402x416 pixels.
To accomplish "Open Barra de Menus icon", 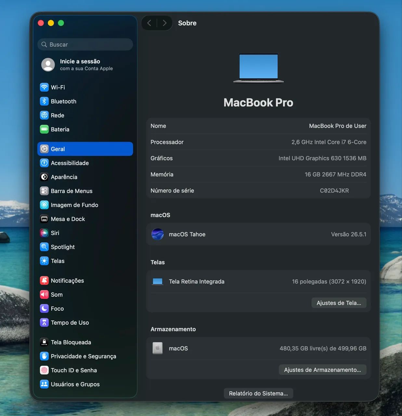I will [x=44, y=191].
